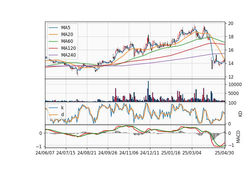The height and width of the screenshot is (180, 250).
Task: Click the 24/06/07 date axis label
Action: (x=45, y=153)
